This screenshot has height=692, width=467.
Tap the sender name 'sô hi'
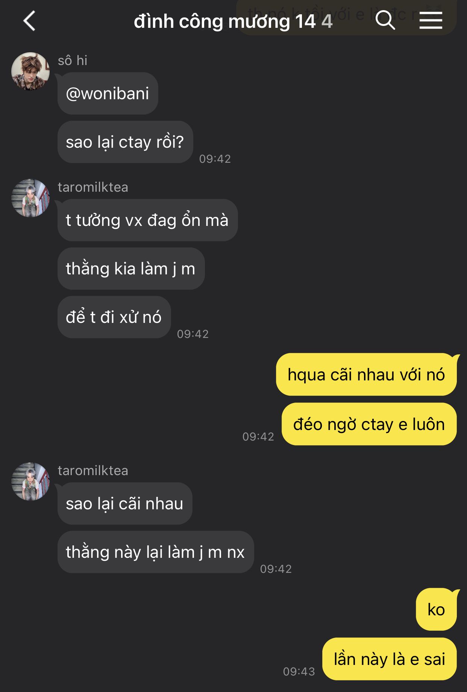73,60
